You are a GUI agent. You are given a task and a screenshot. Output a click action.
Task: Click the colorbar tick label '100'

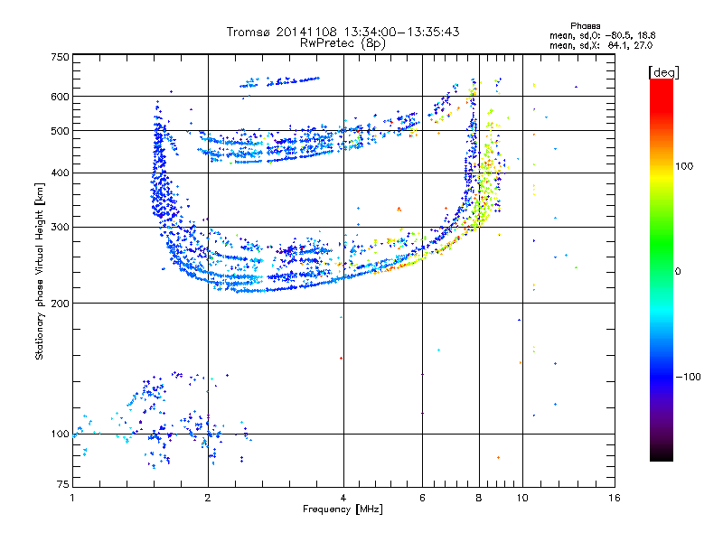coord(684,166)
